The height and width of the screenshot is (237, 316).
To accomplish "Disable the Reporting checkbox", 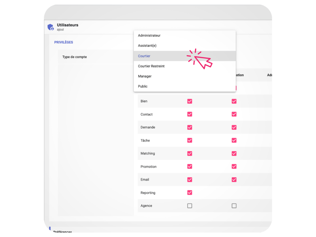I will click(190, 193).
